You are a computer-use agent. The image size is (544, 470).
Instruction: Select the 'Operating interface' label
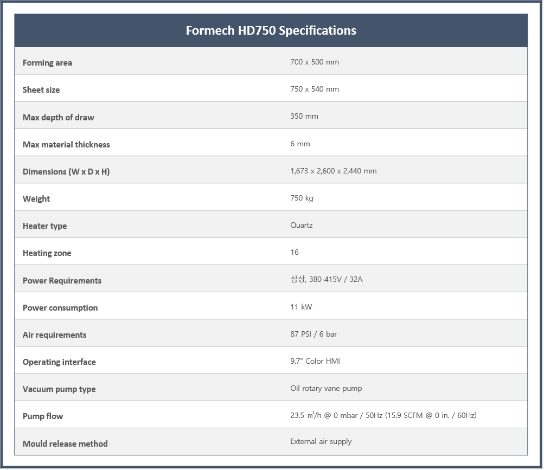pyautogui.click(x=59, y=362)
